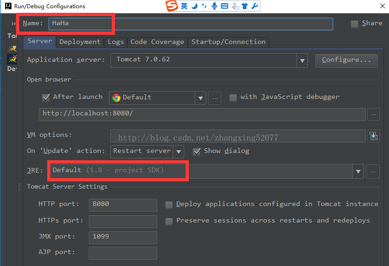Open the Sogou skin shirt icon
Viewport: 389px width, 266px height.
245,6
